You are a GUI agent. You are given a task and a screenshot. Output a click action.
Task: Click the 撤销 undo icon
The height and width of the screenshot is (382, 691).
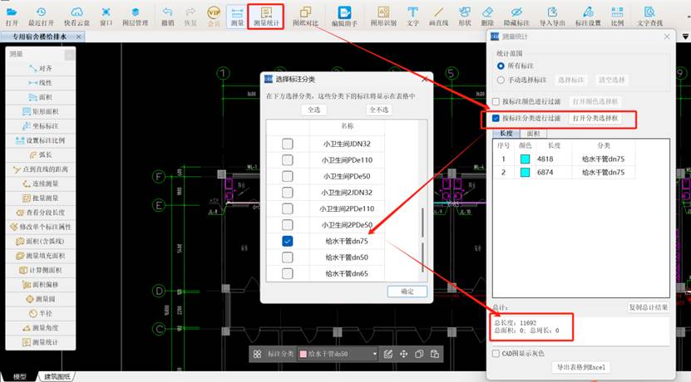pos(167,17)
